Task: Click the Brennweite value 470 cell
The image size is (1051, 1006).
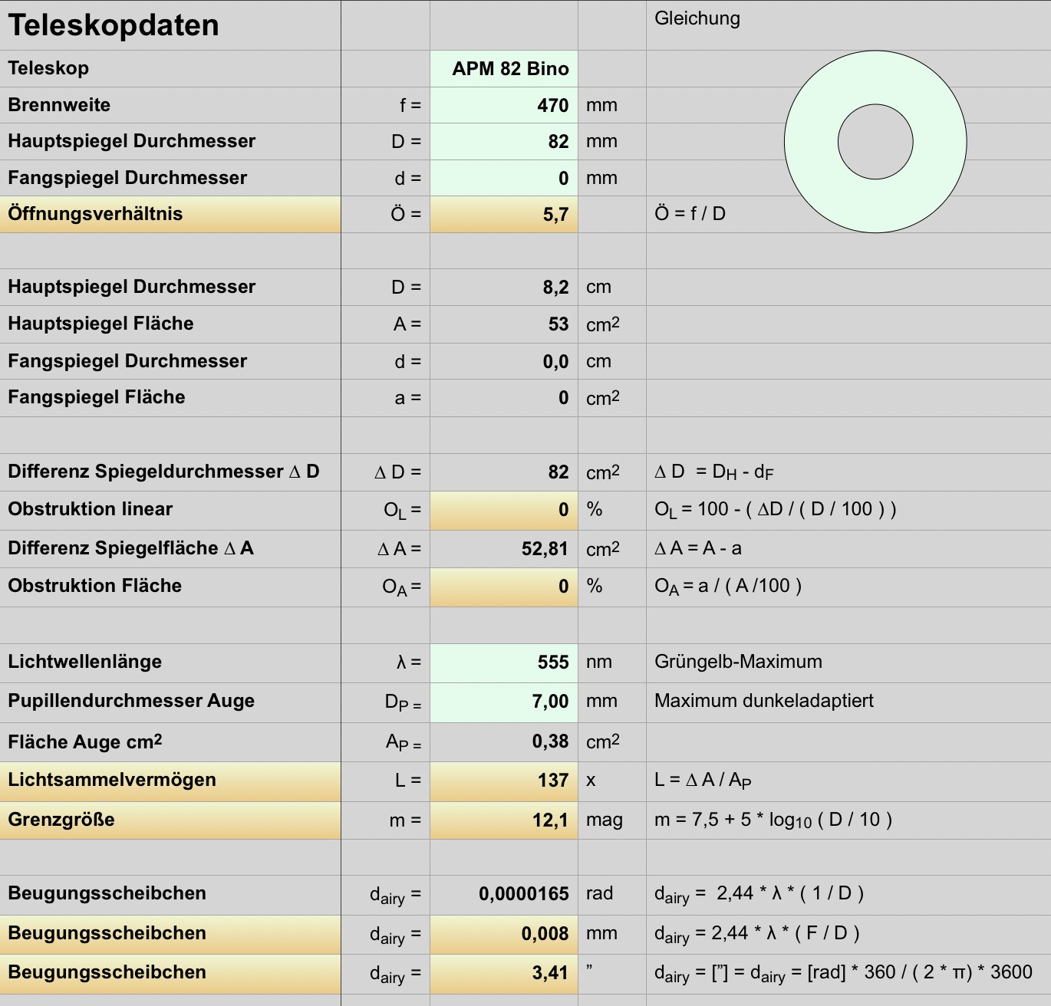Action: [x=504, y=105]
